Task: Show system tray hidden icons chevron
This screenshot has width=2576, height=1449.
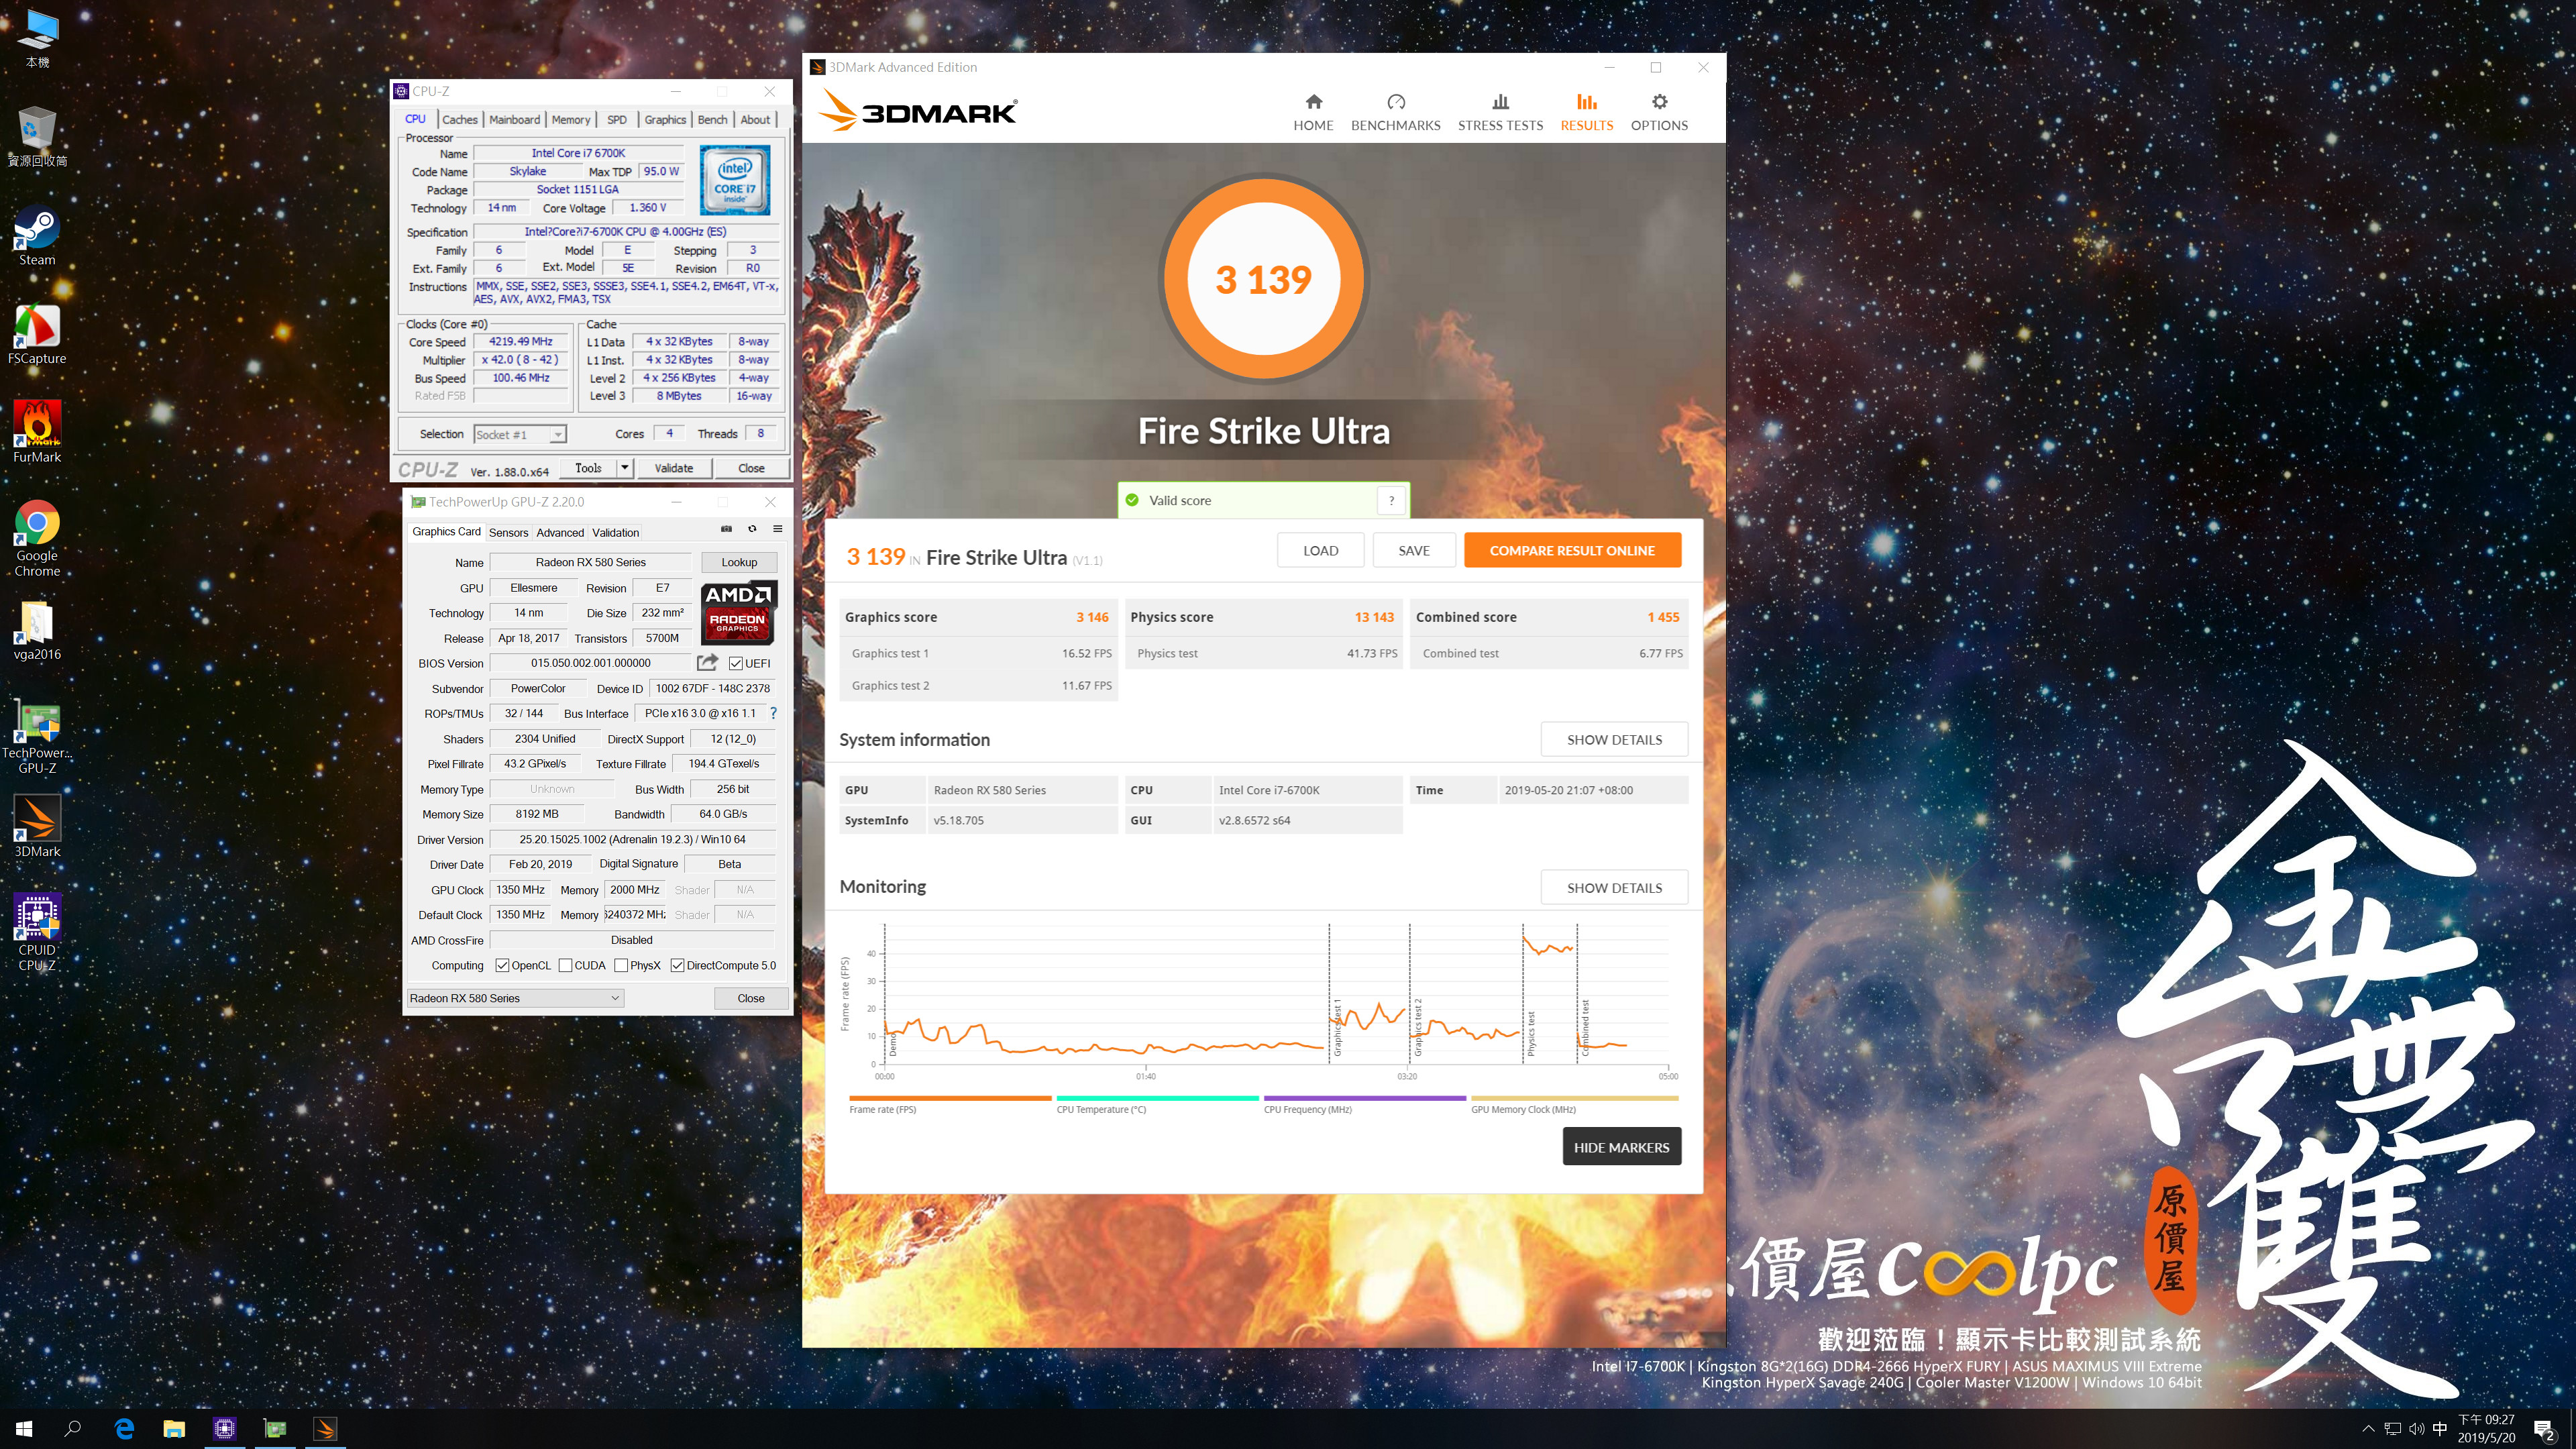Action: (x=2367, y=1428)
